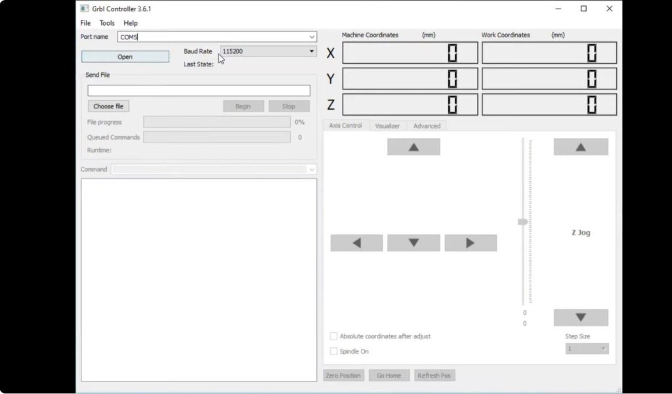
Task: Click the right jog arrow to move X positive
Action: (x=471, y=242)
